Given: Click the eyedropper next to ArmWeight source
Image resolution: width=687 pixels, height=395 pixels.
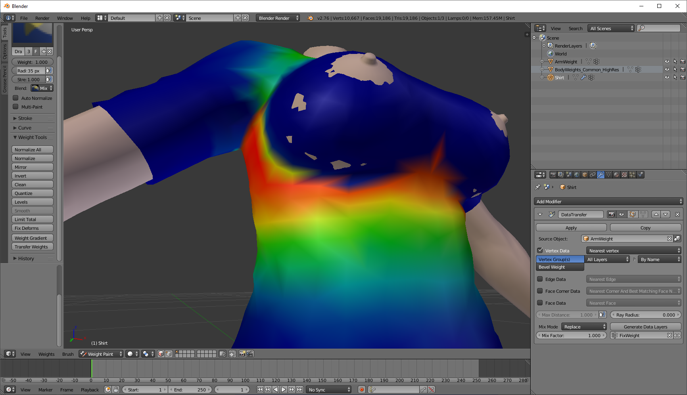Looking at the screenshot, I should pos(677,239).
